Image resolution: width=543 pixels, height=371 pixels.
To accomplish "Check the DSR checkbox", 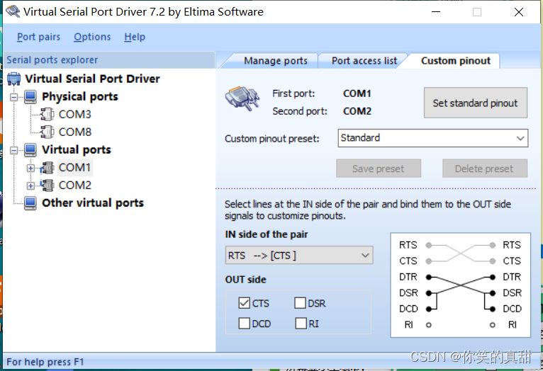I will (x=301, y=303).
